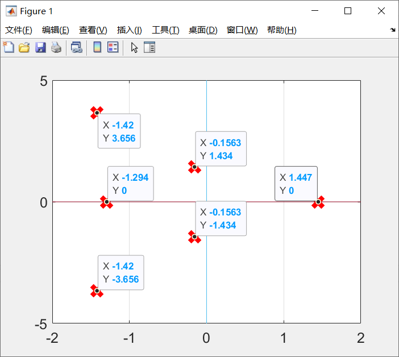This screenshot has height=357, width=399.
Task: Click the x-axis tick label 2
Action: (360, 338)
